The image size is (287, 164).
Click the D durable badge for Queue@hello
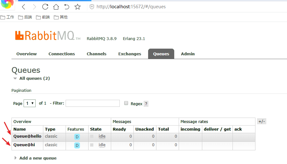point(77,137)
